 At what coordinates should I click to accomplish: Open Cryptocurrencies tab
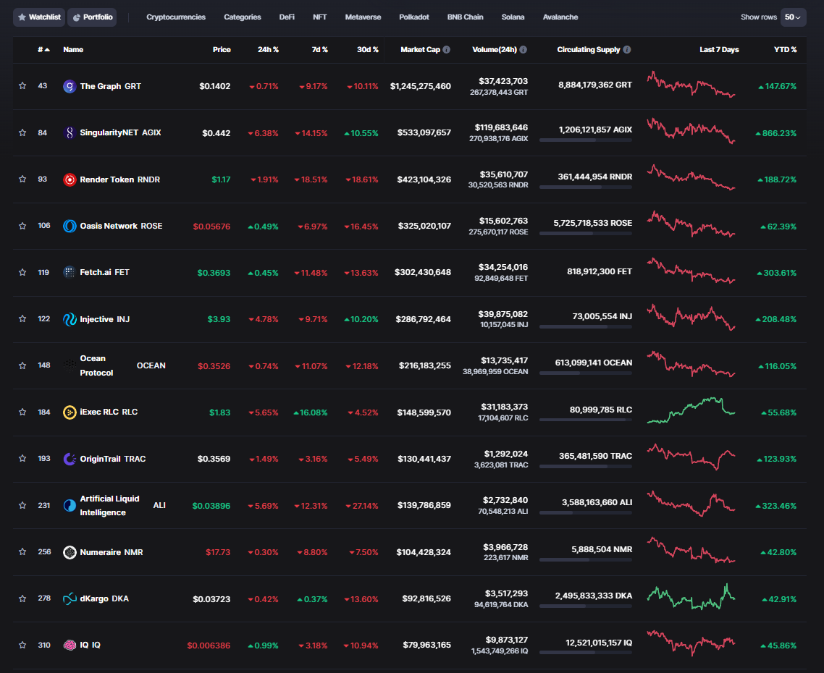[x=176, y=17]
